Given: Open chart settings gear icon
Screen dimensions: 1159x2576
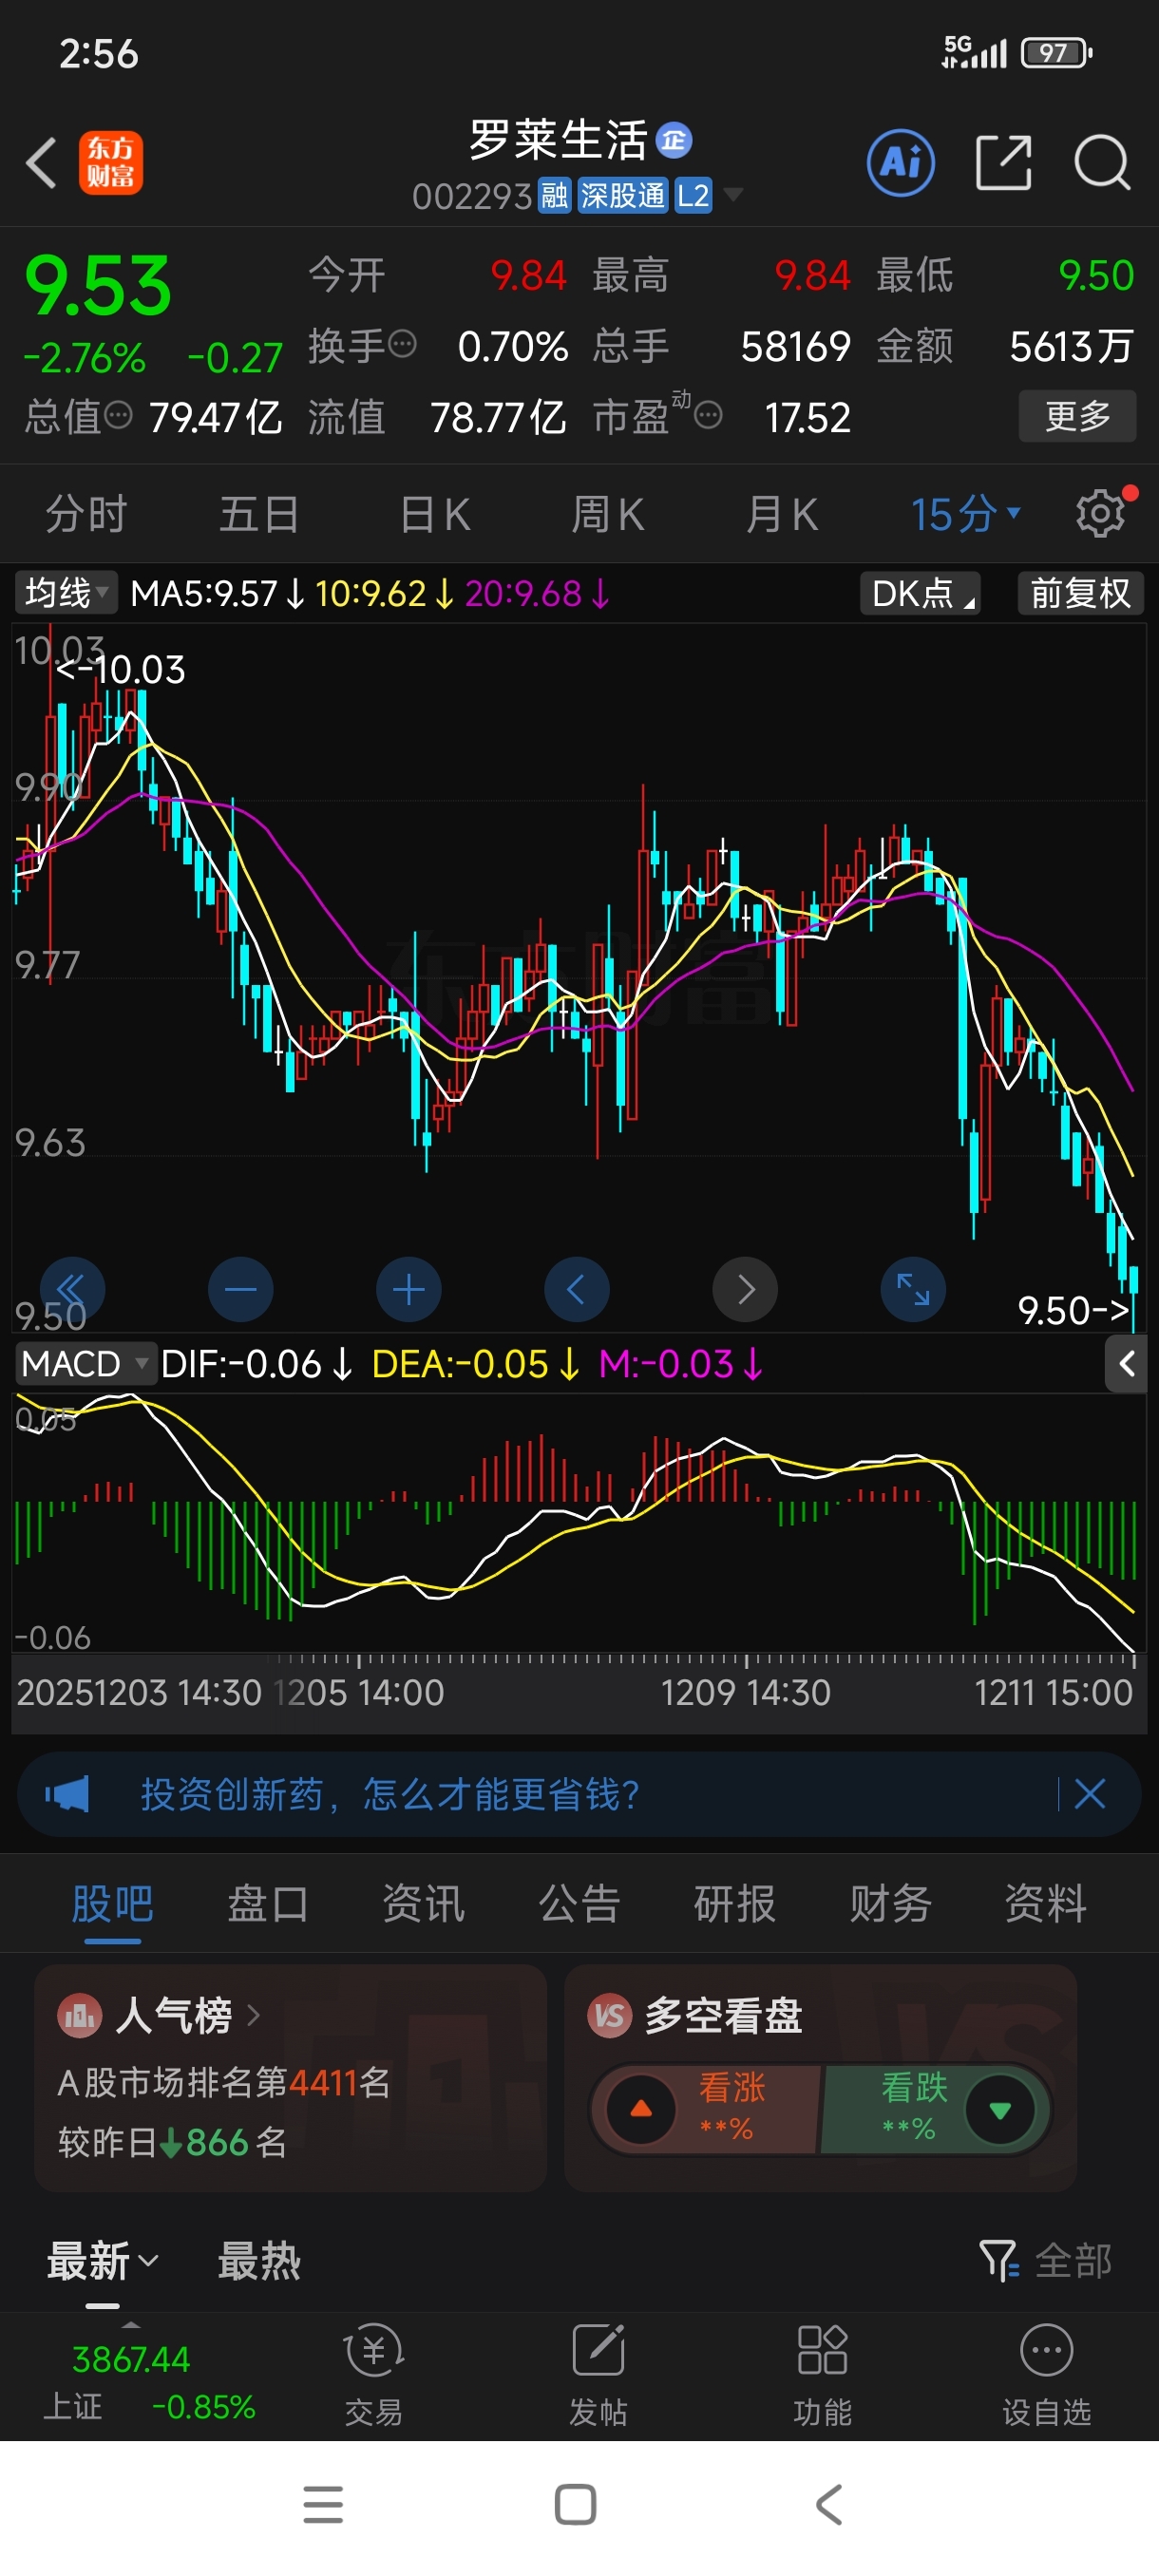Looking at the screenshot, I should click(x=1101, y=514).
